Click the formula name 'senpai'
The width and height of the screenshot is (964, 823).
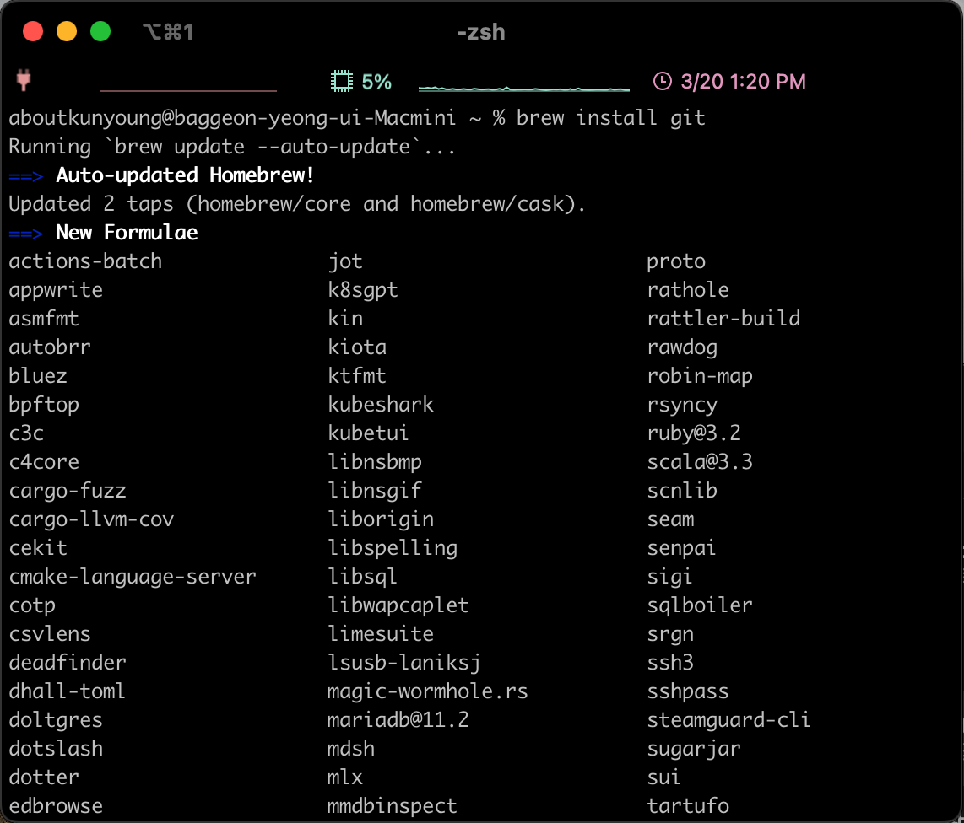682,548
